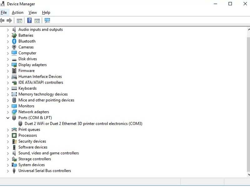Click the Monitors category icon
Image resolution: width=250 pixels, height=187 pixels.
14,106
